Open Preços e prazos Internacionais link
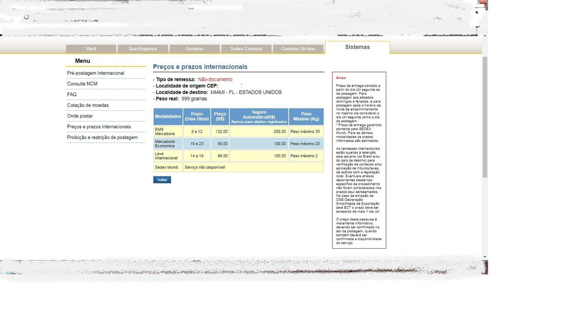The image size is (583, 328). coord(99,127)
